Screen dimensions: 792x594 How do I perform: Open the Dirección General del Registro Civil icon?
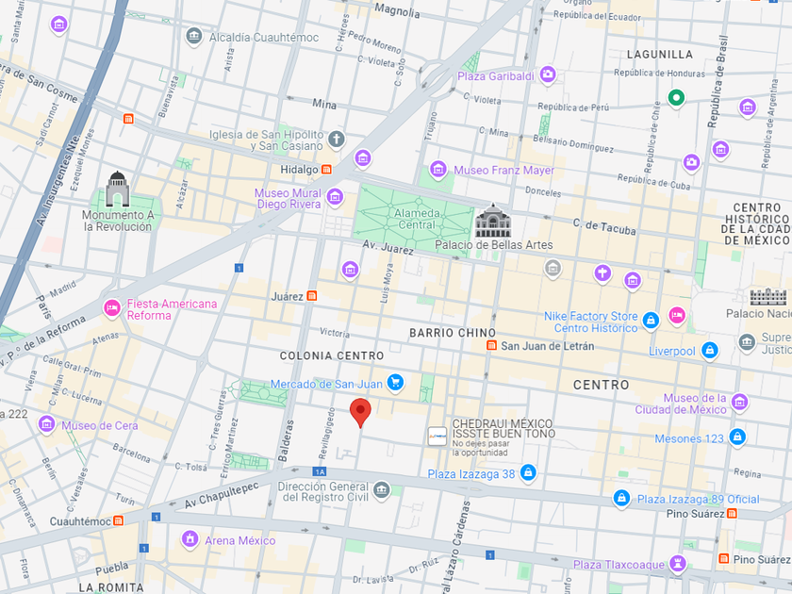click(382, 490)
